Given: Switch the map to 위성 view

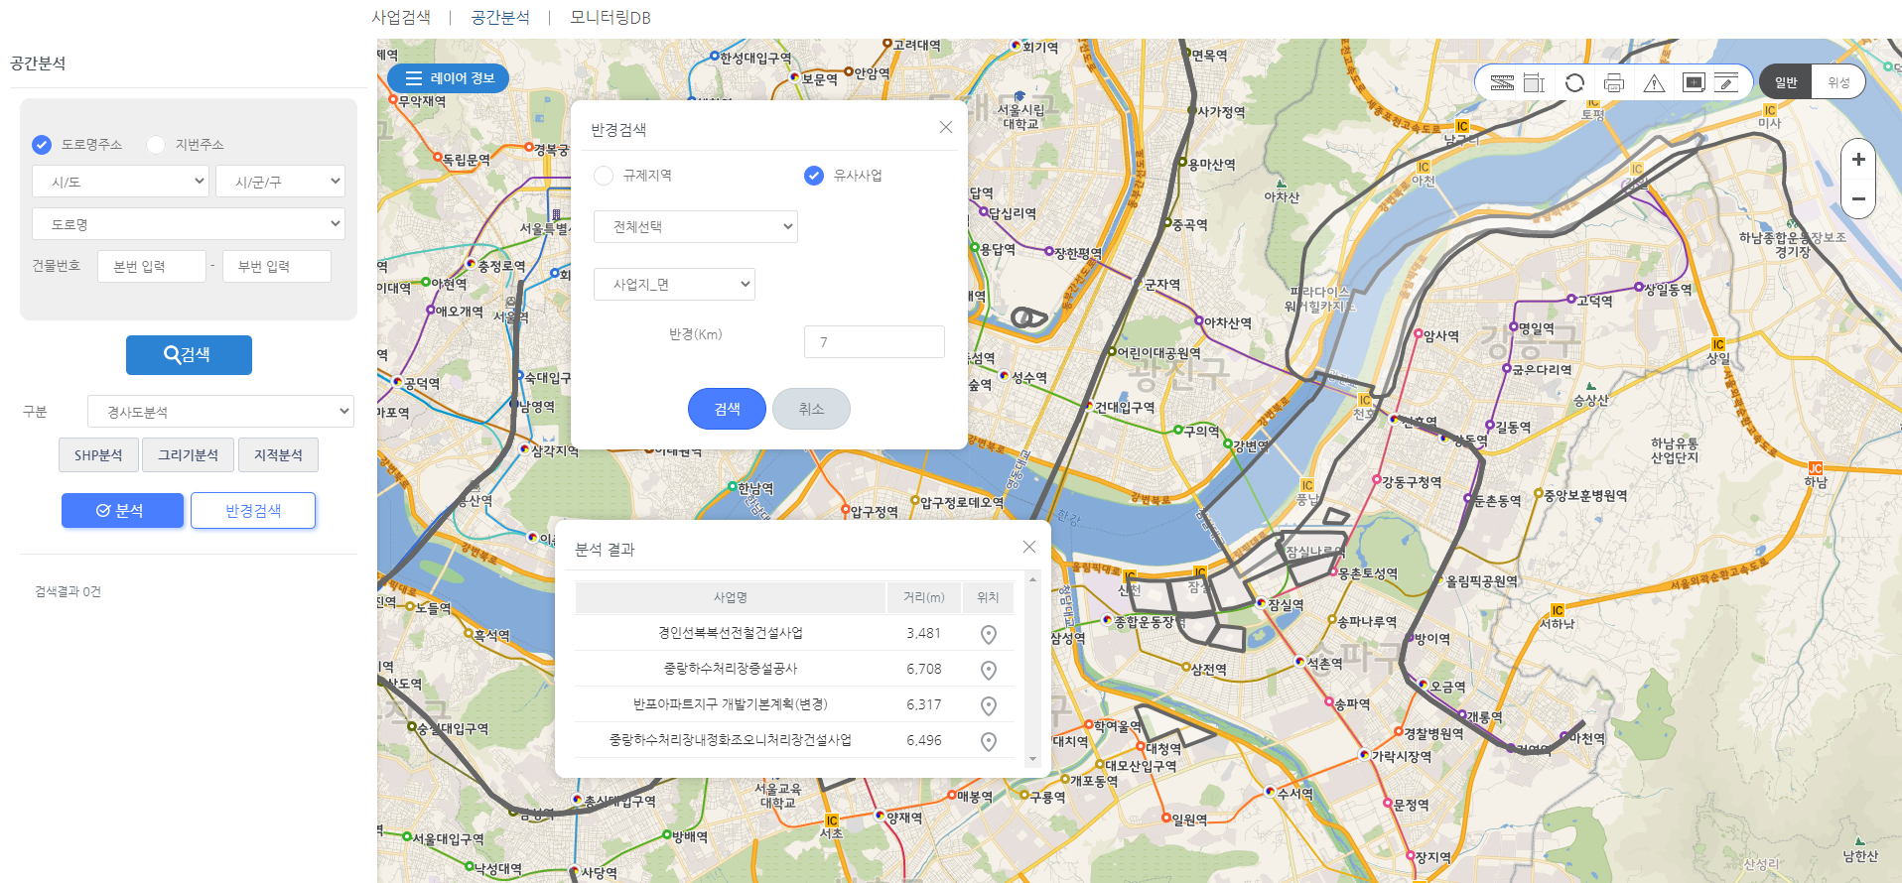Looking at the screenshot, I should pyautogui.click(x=1838, y=82).
